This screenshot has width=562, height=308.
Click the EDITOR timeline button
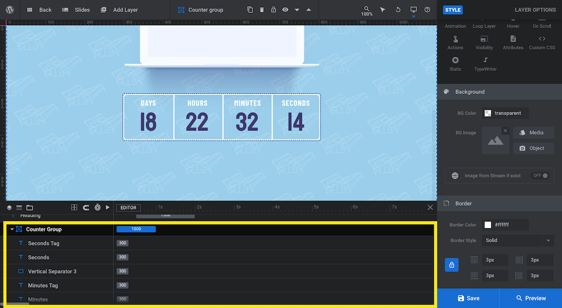[x=128, y=207]
